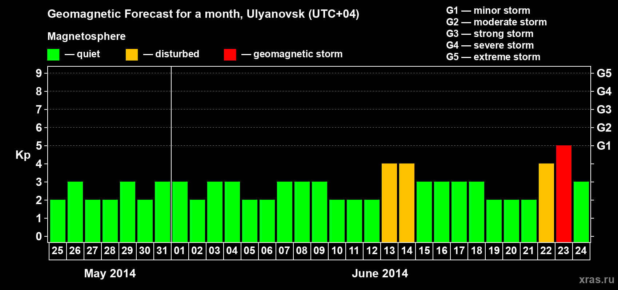This screenshot has width=618, height=290.
Task: Select the green bar for June 01
Action: [x=180, y=212]
